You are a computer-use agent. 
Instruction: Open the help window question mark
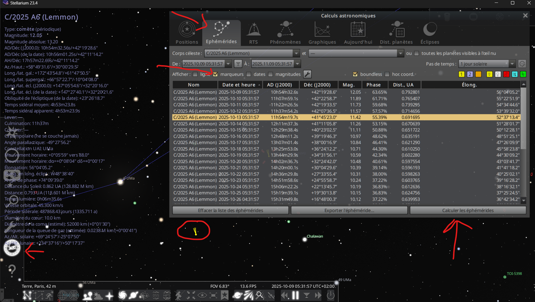pos(12,271)
